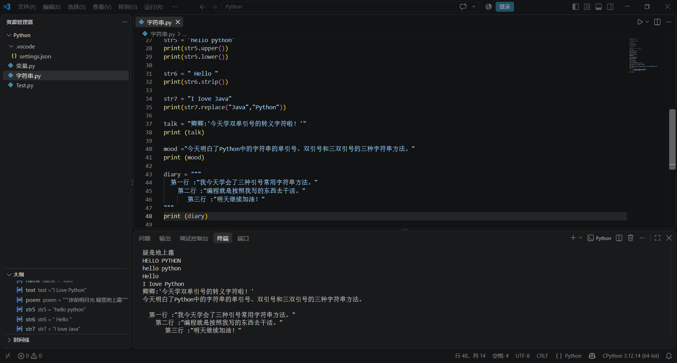Expand the 时间线 timeline section

(9, 340)
